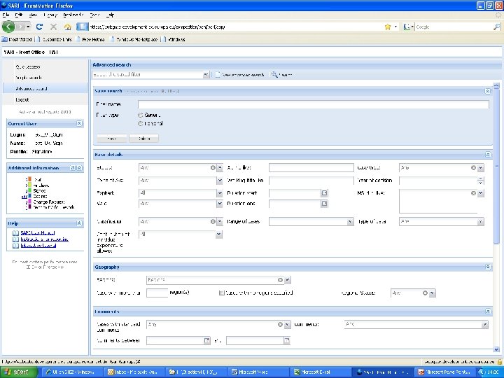The height and width of the screenshot is (378, 504).
Task: Click the stop loading X icon
Action: coord(54,27)
